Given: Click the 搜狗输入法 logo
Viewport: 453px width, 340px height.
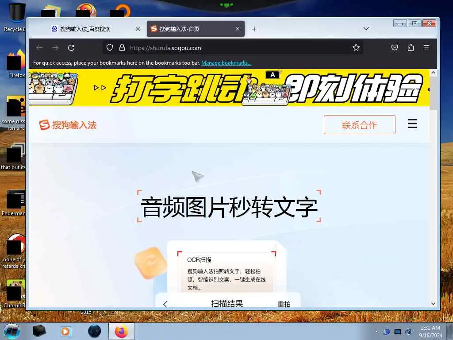Looking at the screenshot, I should point(68,125).
